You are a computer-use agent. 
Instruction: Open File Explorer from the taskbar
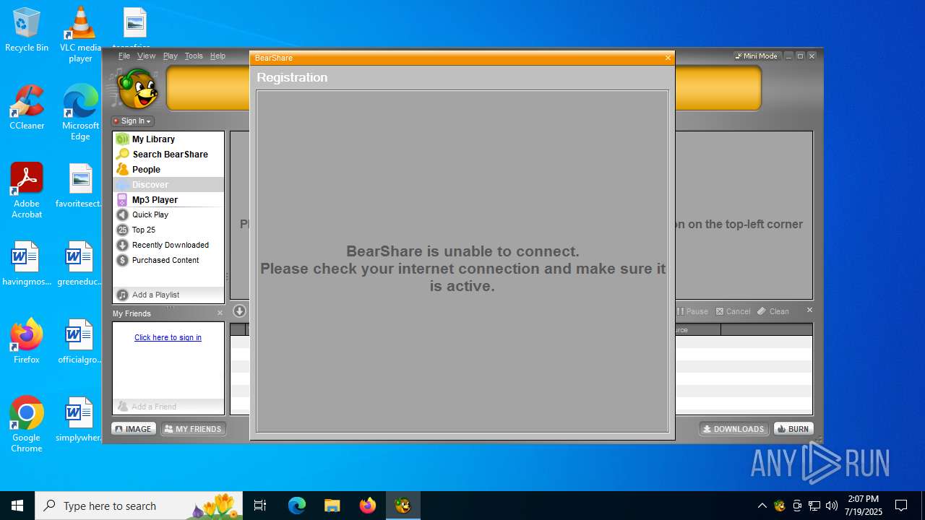[332, 506]
